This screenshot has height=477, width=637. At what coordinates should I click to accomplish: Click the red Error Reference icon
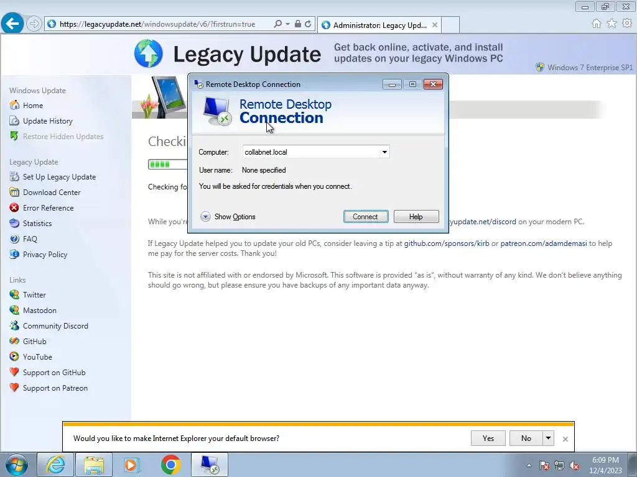pyautogui.click(x=14, y=207)
